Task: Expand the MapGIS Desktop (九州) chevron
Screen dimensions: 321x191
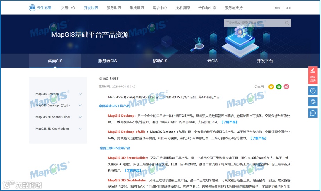Action: click(80, 105)
